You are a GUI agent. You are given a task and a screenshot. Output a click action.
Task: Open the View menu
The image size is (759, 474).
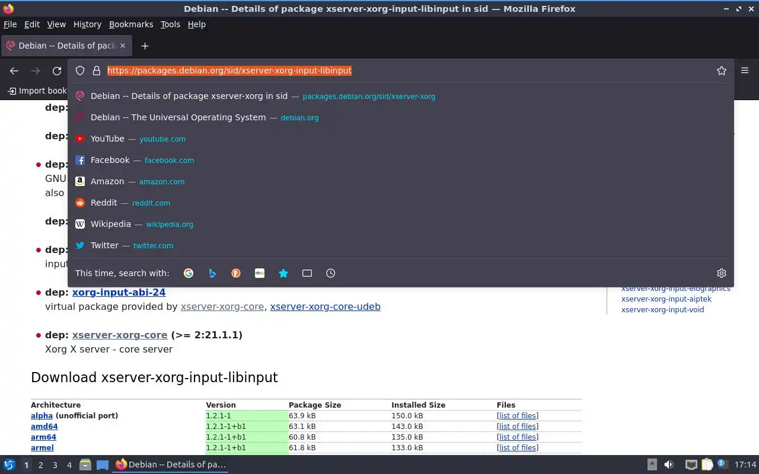coord(56,24)
